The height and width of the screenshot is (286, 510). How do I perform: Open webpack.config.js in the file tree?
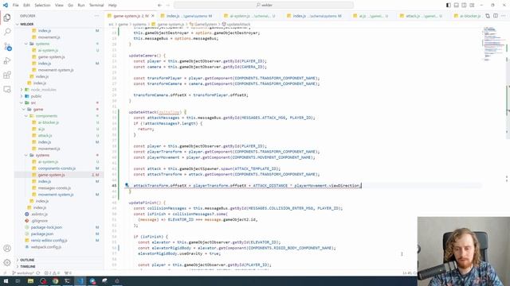pyautogui.click(x=46, y=247)
